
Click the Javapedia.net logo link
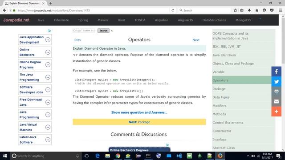(x=16, y=20)
